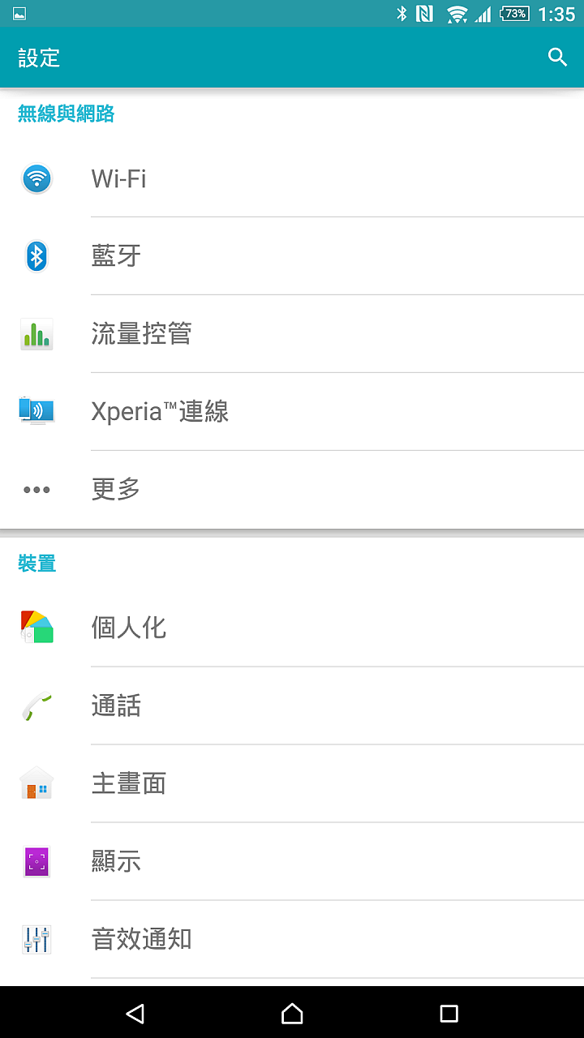The width and height of the screenshot is (584, 1038).
Task: Tap the Xperia connectivity devices icon
Action: 36,411
